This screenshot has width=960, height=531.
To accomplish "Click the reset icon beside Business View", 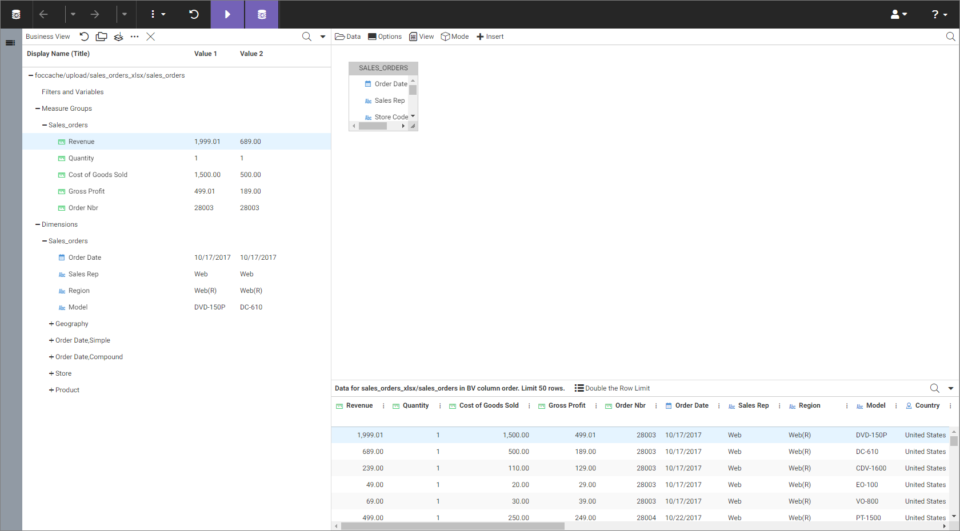I will click(84, 37).
